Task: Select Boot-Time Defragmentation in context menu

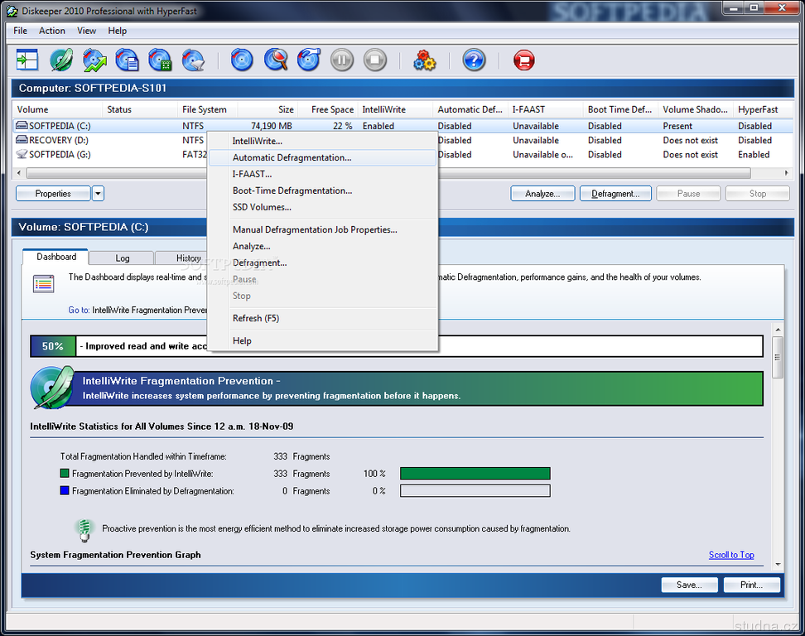Action: coord(292,190)
